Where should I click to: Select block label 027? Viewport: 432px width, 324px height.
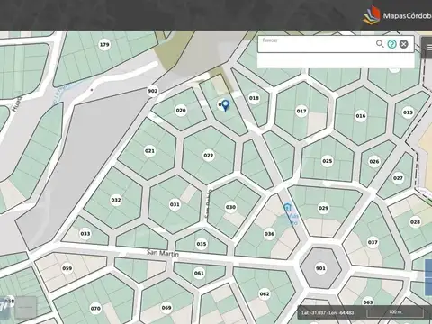pos(398,178)
